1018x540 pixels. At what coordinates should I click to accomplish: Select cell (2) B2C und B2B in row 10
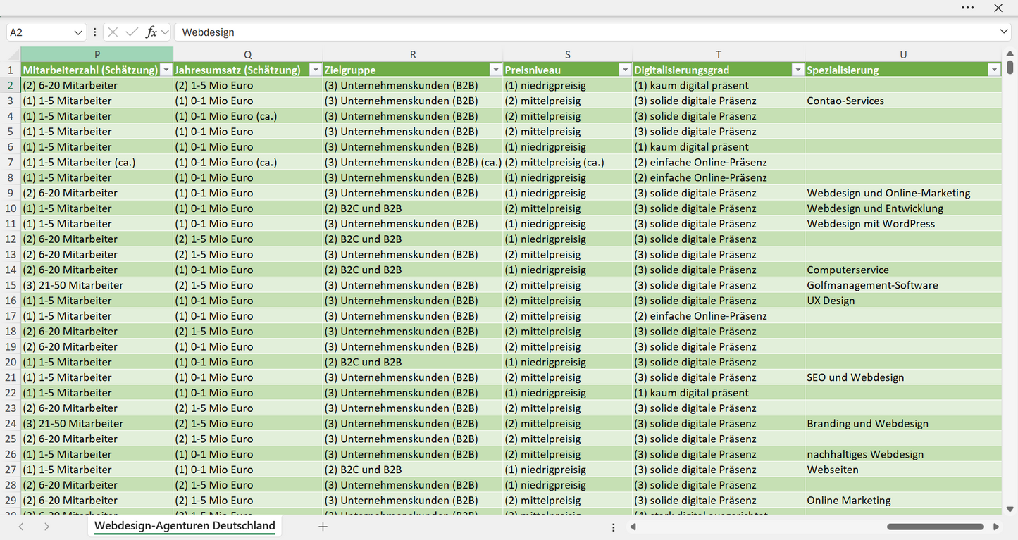click(x=413, y=208)
